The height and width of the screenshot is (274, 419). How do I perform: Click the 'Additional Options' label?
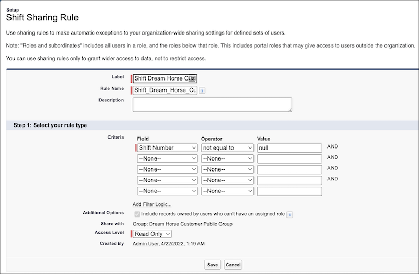(x=103, y=213)
